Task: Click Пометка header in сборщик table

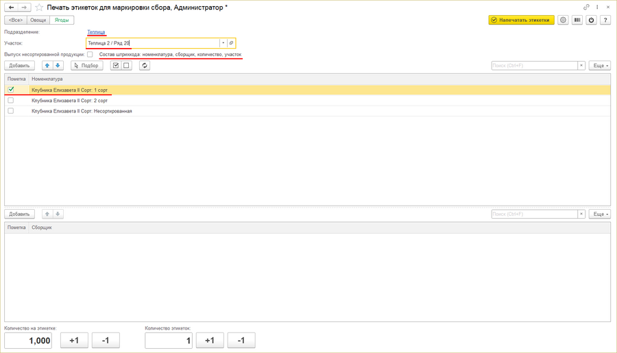Action: [16, 228]
